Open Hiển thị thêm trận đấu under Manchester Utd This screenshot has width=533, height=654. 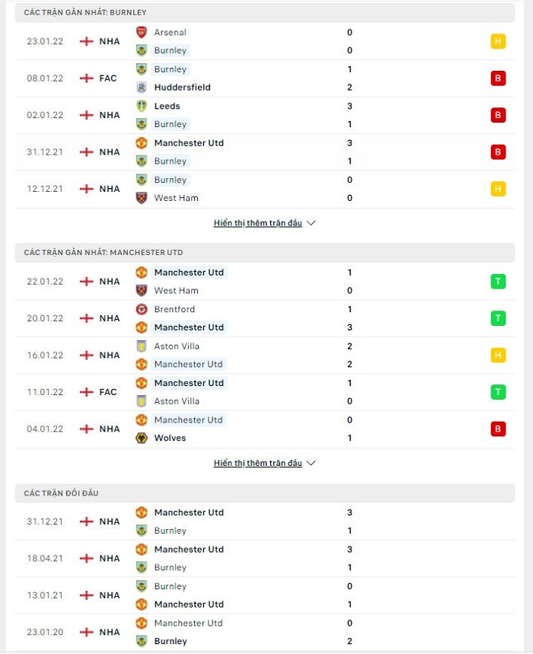(257, 463)
